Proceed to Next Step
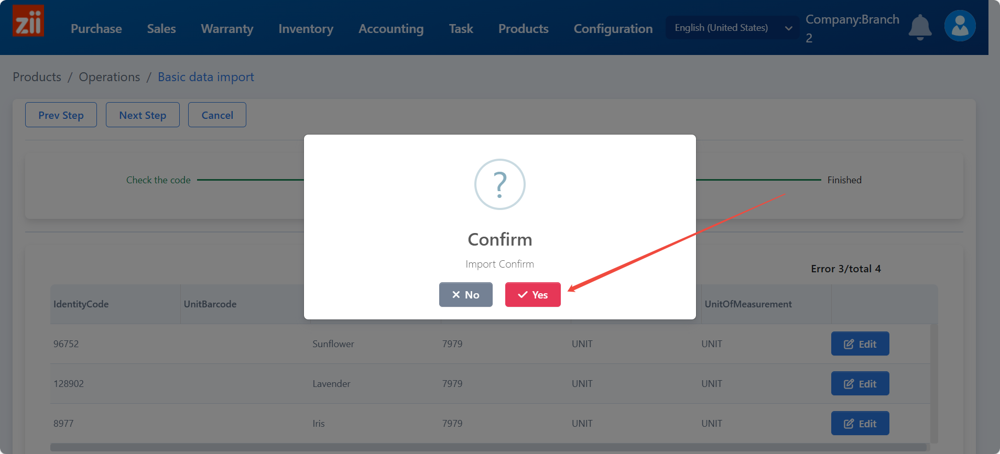 click(143, 115)
